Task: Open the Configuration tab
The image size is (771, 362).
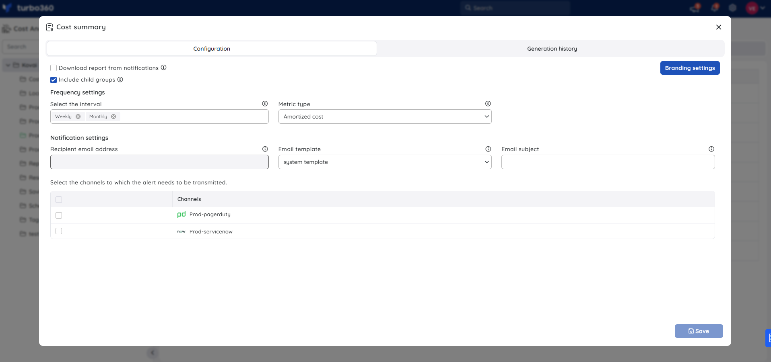Action: coord(212,49)
